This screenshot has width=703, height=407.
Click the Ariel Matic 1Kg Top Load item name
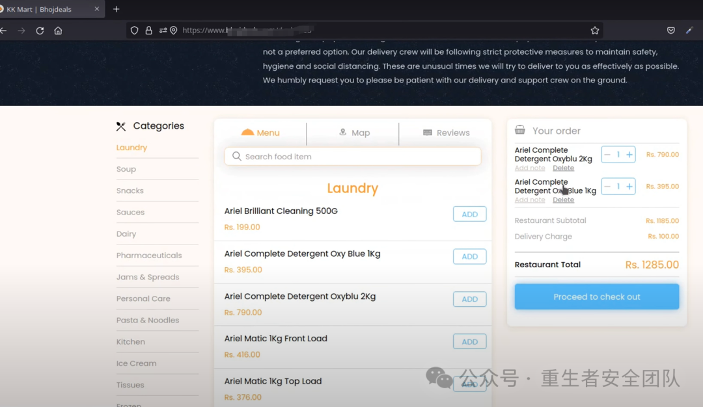click(x=273, y=381)
